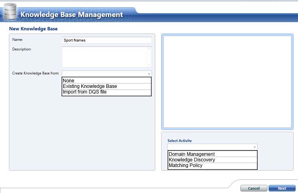Viewport: 298px width, 193px height.
Task: Select Knowledge Discovery activity
Action: coord(212,160)
